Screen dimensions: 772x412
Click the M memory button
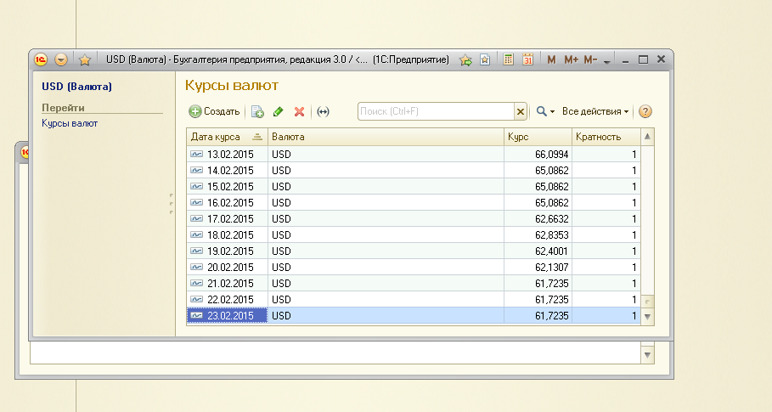(x=551, y=59)
